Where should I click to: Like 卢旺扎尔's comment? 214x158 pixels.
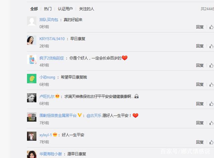coord(211,104)
